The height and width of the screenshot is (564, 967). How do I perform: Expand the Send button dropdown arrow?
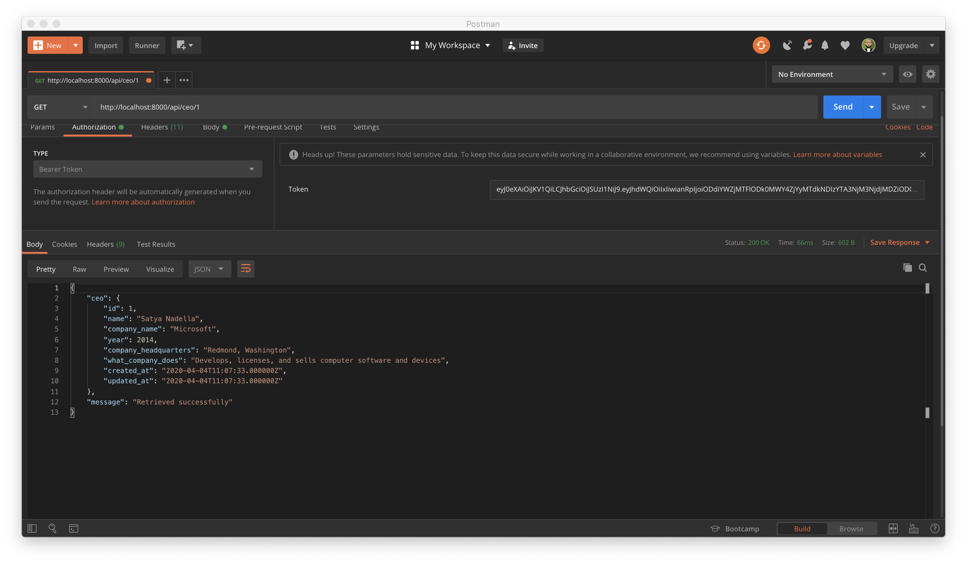[x=872, y=107]
